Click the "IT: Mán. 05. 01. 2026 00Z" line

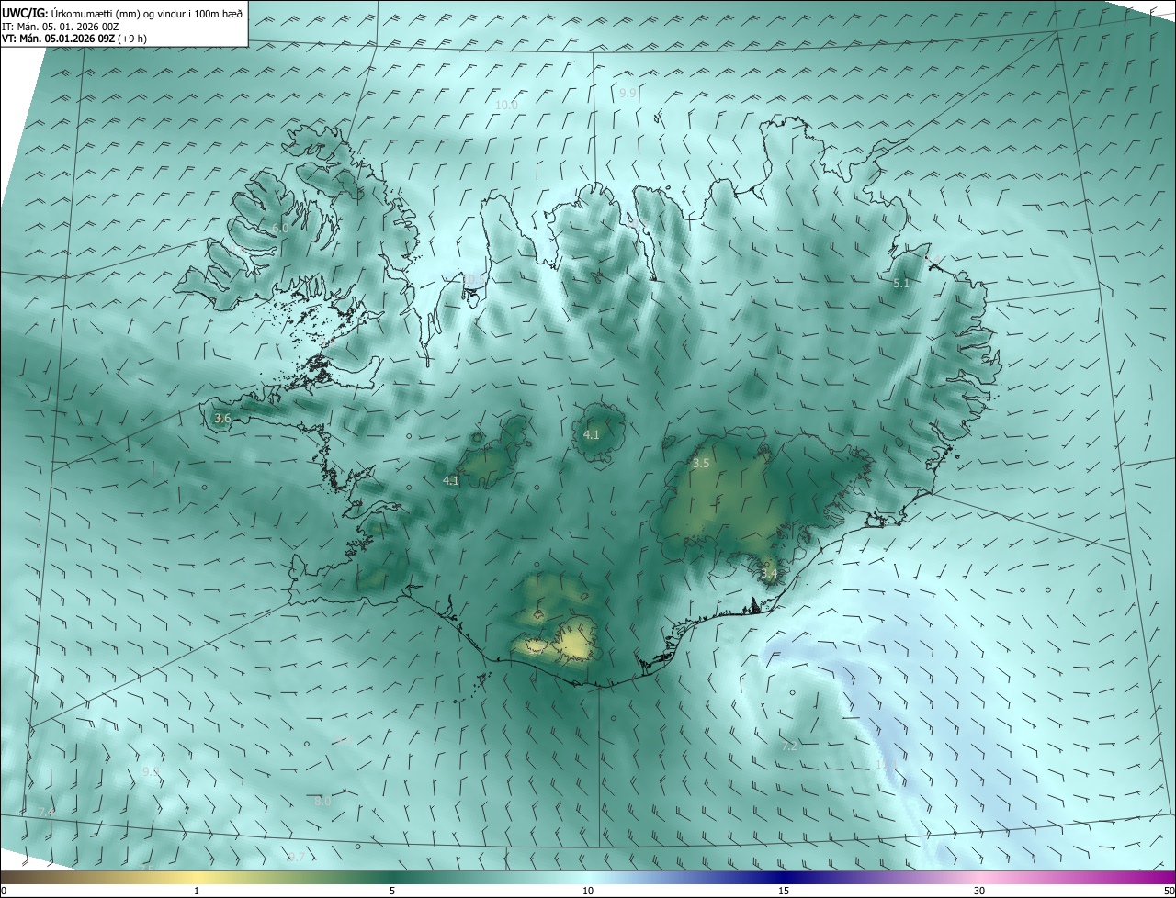[61, 26]
